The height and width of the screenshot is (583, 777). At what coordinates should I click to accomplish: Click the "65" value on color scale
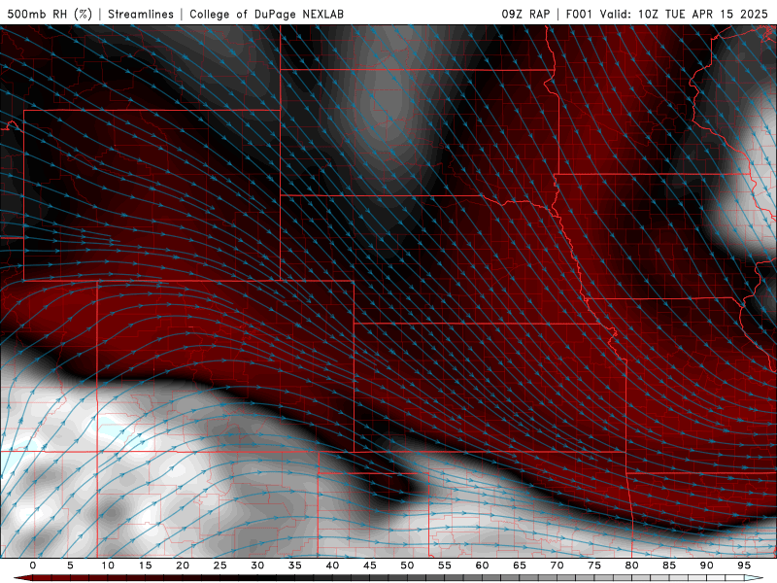pos(520,566)
